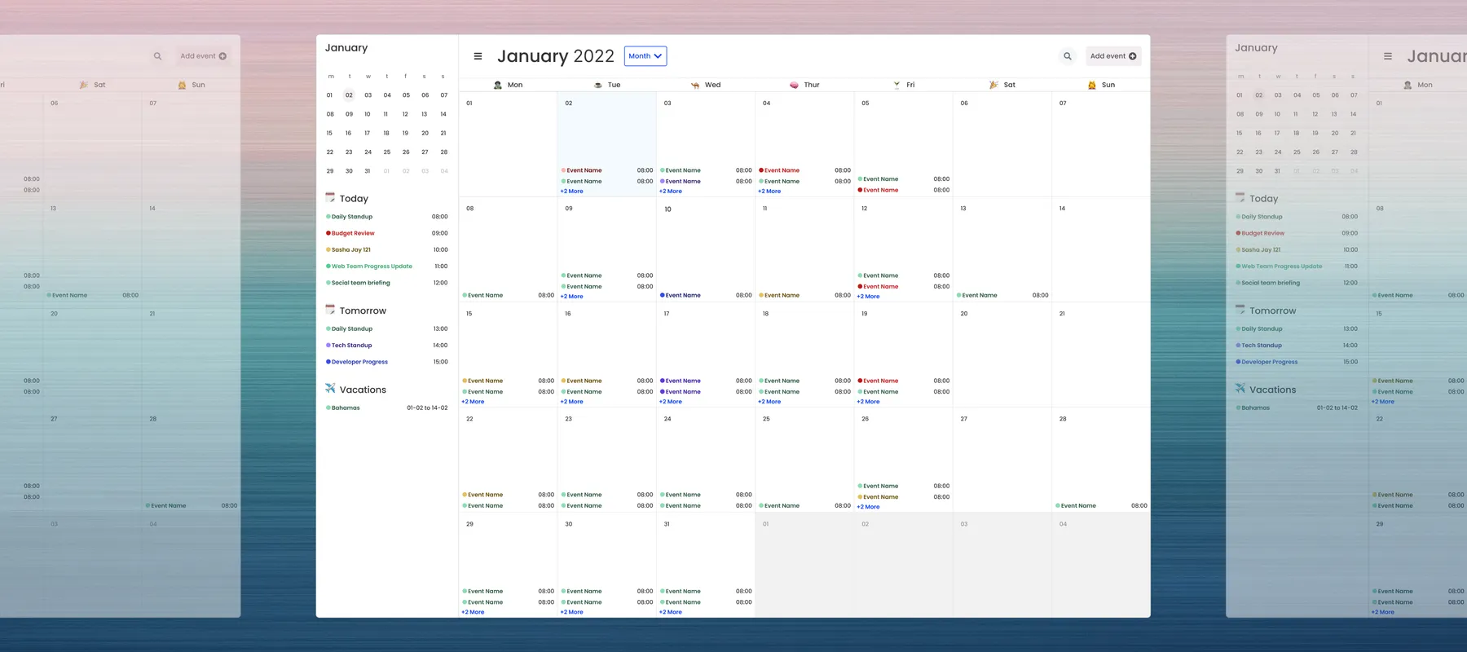Click the Mon header icon in right background window
This screenshot has height=652, width=1467.
click(x=1408, y=85)
